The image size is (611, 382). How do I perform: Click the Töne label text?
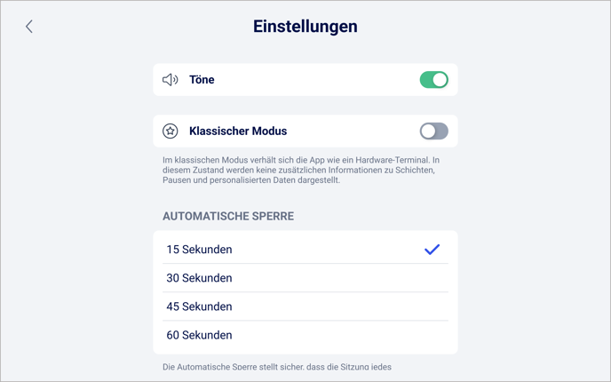click(202, 80)
